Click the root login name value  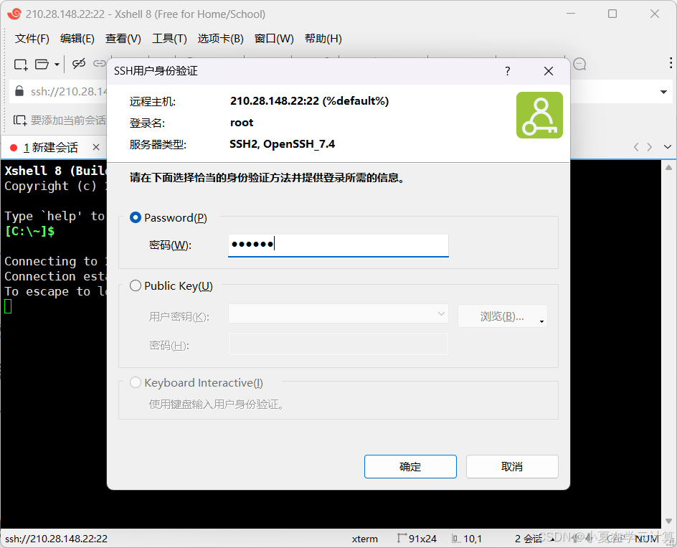point(242,123)
